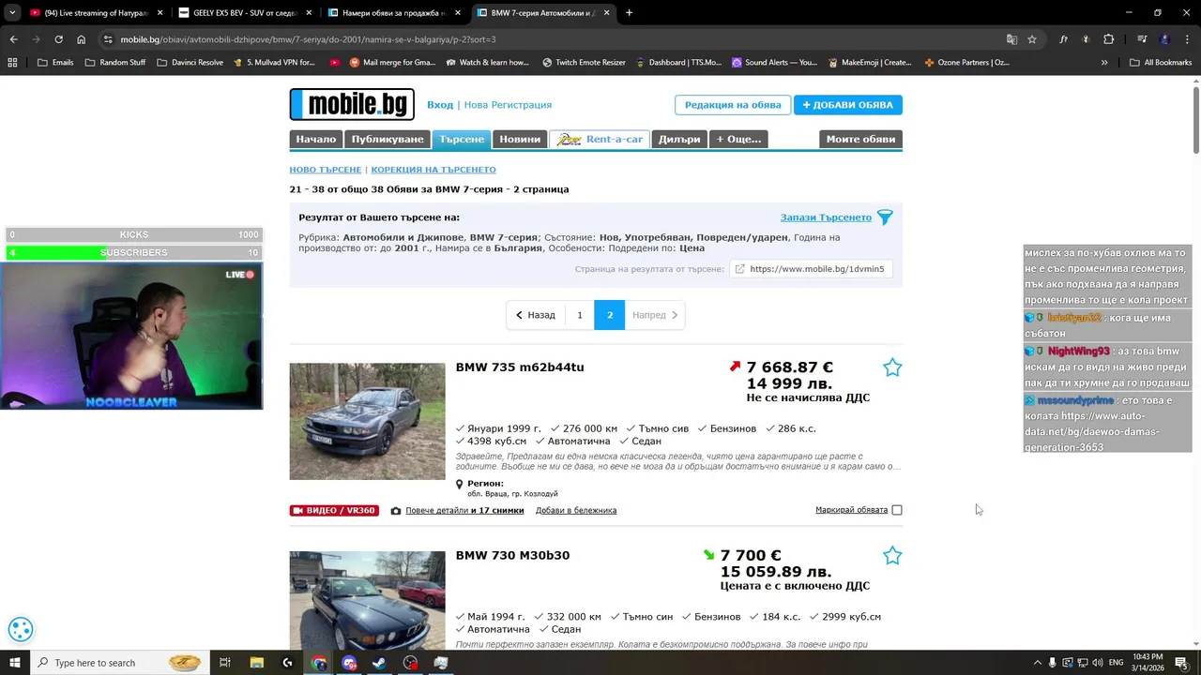Open the tab search dropdown arrow
The width and height of the screenshot is (1201, 675).
click(12, 13)
